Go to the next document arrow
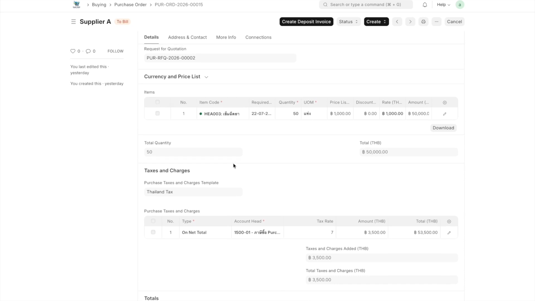The height and width of the screenshot is (301, 535). 410,22
